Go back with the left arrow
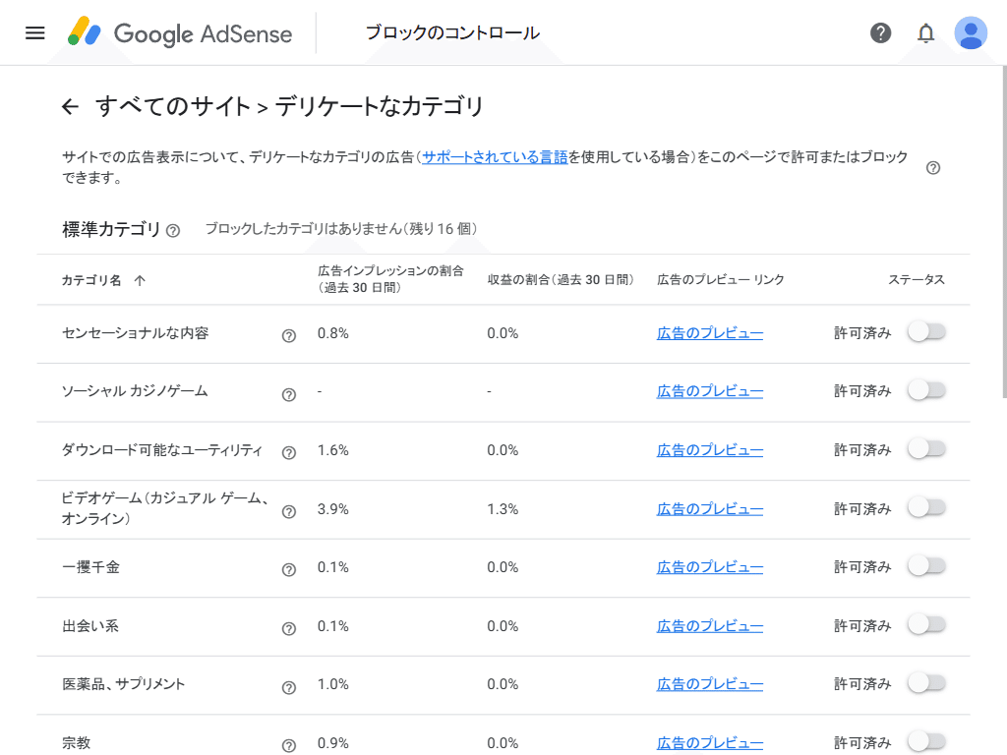Image resolution: width=1007 pixels, height=755 pixels. coord(70,106)
